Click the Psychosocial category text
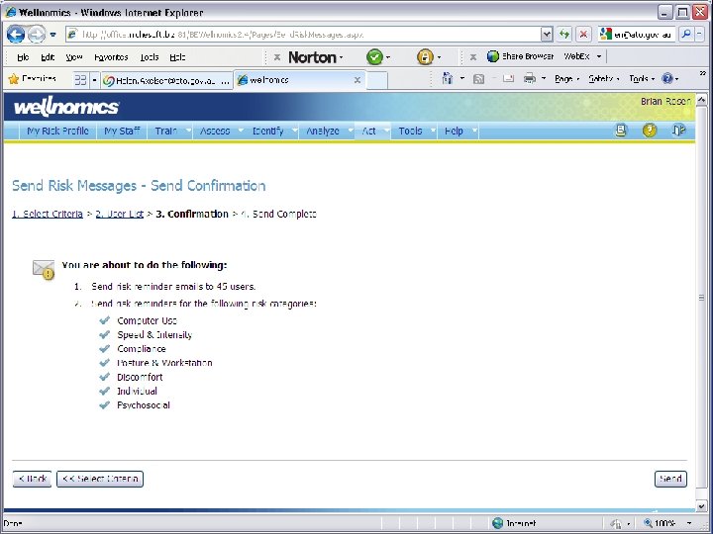The height and width of the screenshot is (534, 713). [144, 405]
